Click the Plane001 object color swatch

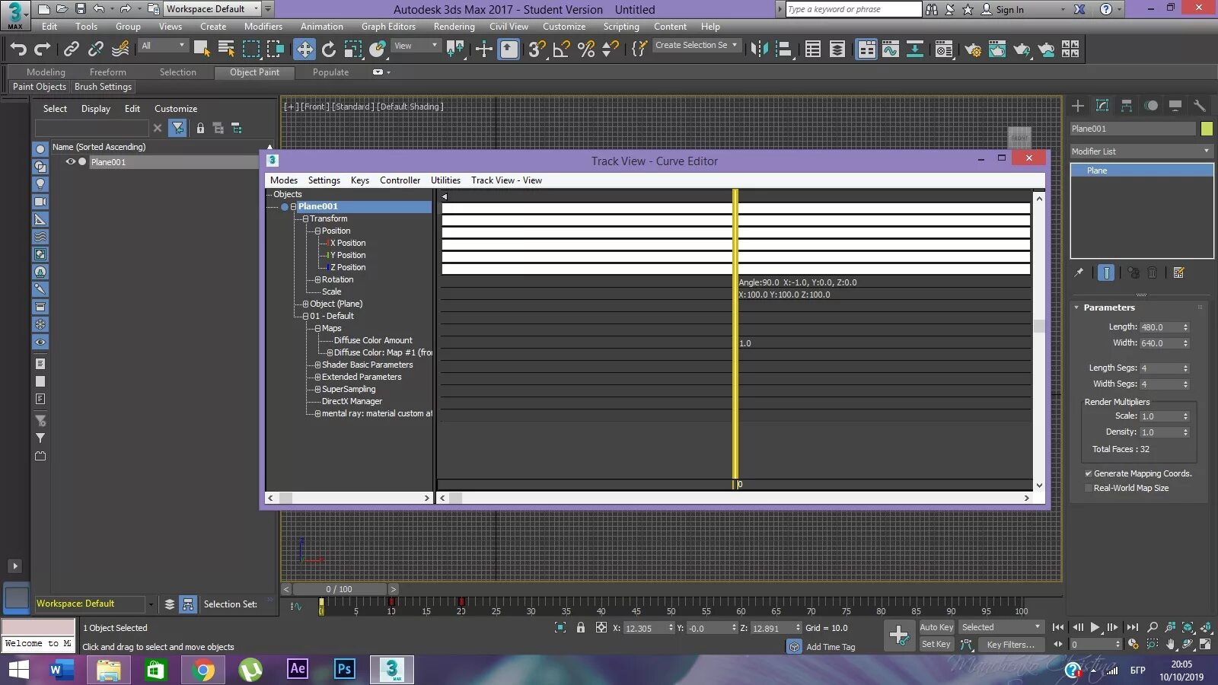(1207, 129)
